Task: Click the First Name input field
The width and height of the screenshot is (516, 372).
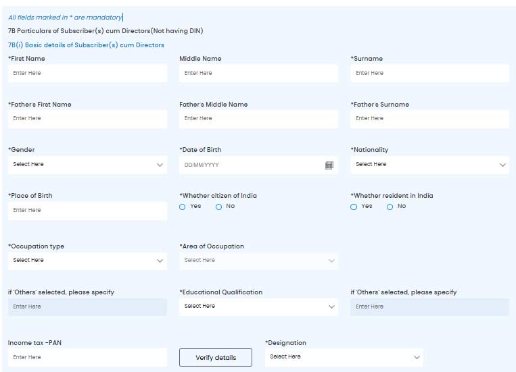Action: click(87, 73)
